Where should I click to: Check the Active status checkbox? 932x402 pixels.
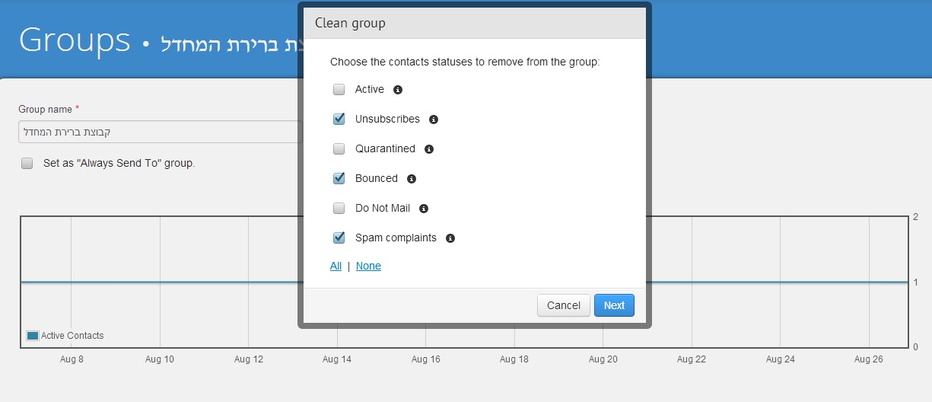click(x=339, y=90)
